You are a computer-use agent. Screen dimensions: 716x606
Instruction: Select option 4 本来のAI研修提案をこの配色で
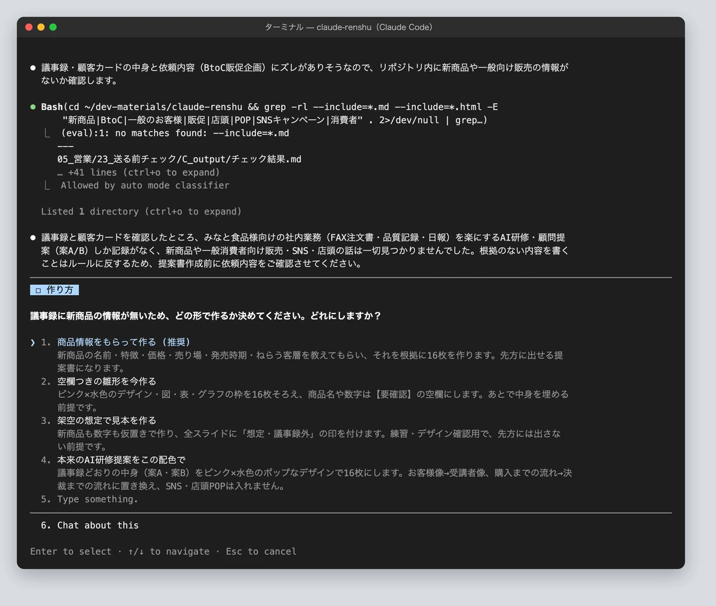pyautogui.click(x=121, y=460)
